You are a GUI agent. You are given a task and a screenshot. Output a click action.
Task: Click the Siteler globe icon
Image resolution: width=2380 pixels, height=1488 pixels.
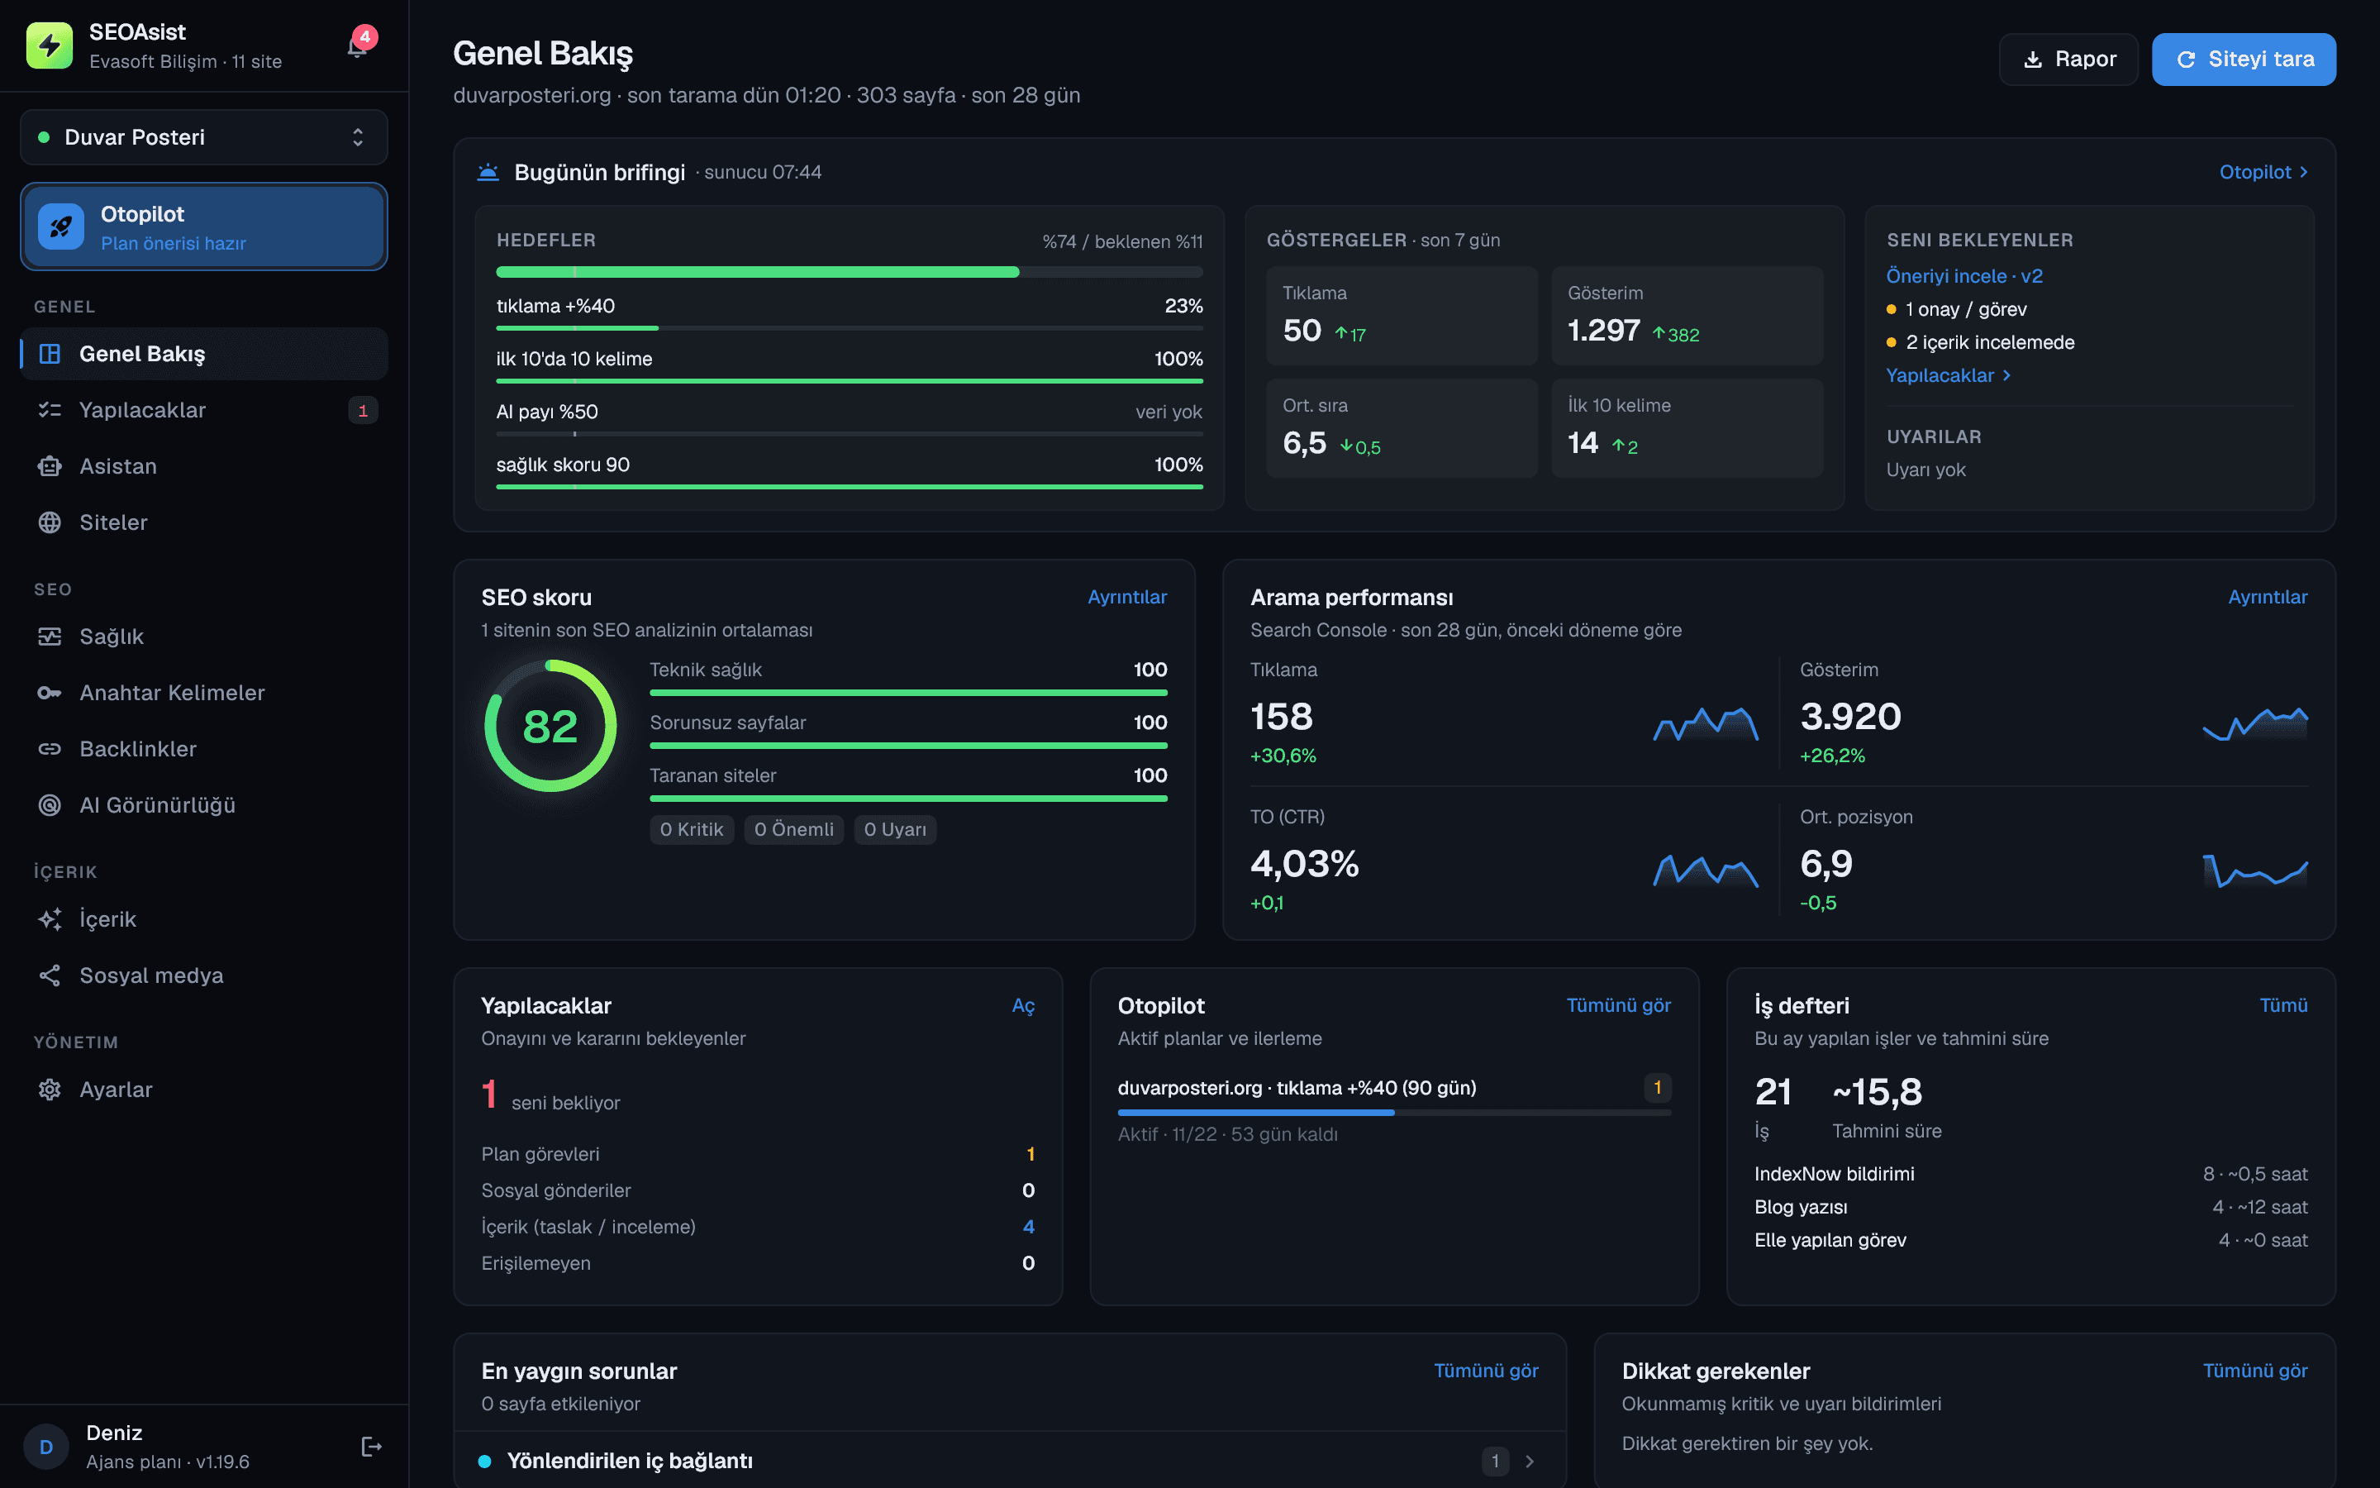(x=50, y=522)
